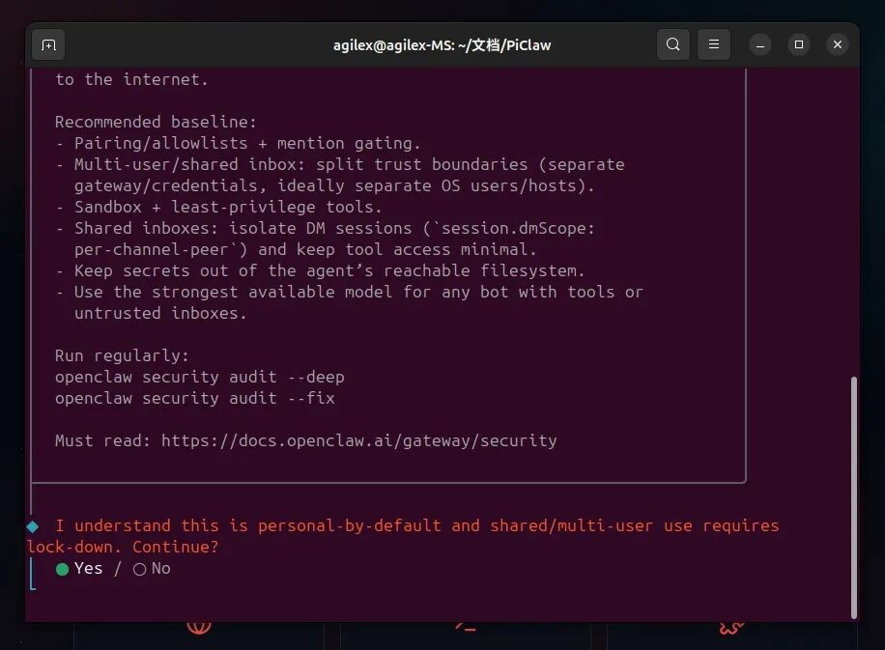Image resolution: width=885 pixels, height=650 pixels.
Task: Click 'Sandbox + least-privilege tools.' line
Action: [x=219, y=207]
